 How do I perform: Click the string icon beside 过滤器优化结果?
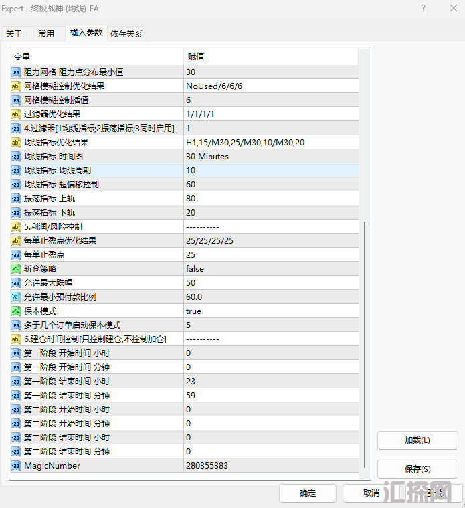tap(16, 114)
